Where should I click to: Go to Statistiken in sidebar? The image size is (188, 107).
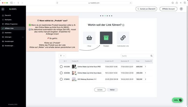pos(8,33)
